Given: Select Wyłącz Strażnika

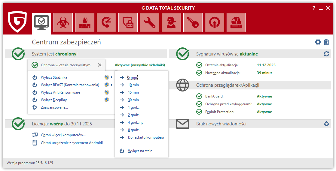Looking at the screenshot, I should [54, 77].
